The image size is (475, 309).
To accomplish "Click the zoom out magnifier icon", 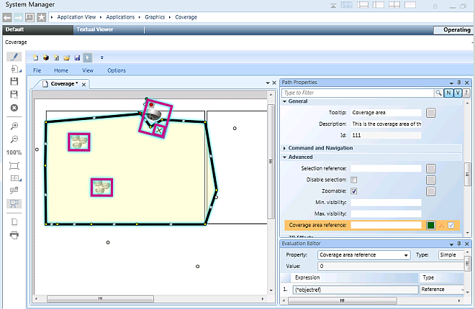I will 14,139.
